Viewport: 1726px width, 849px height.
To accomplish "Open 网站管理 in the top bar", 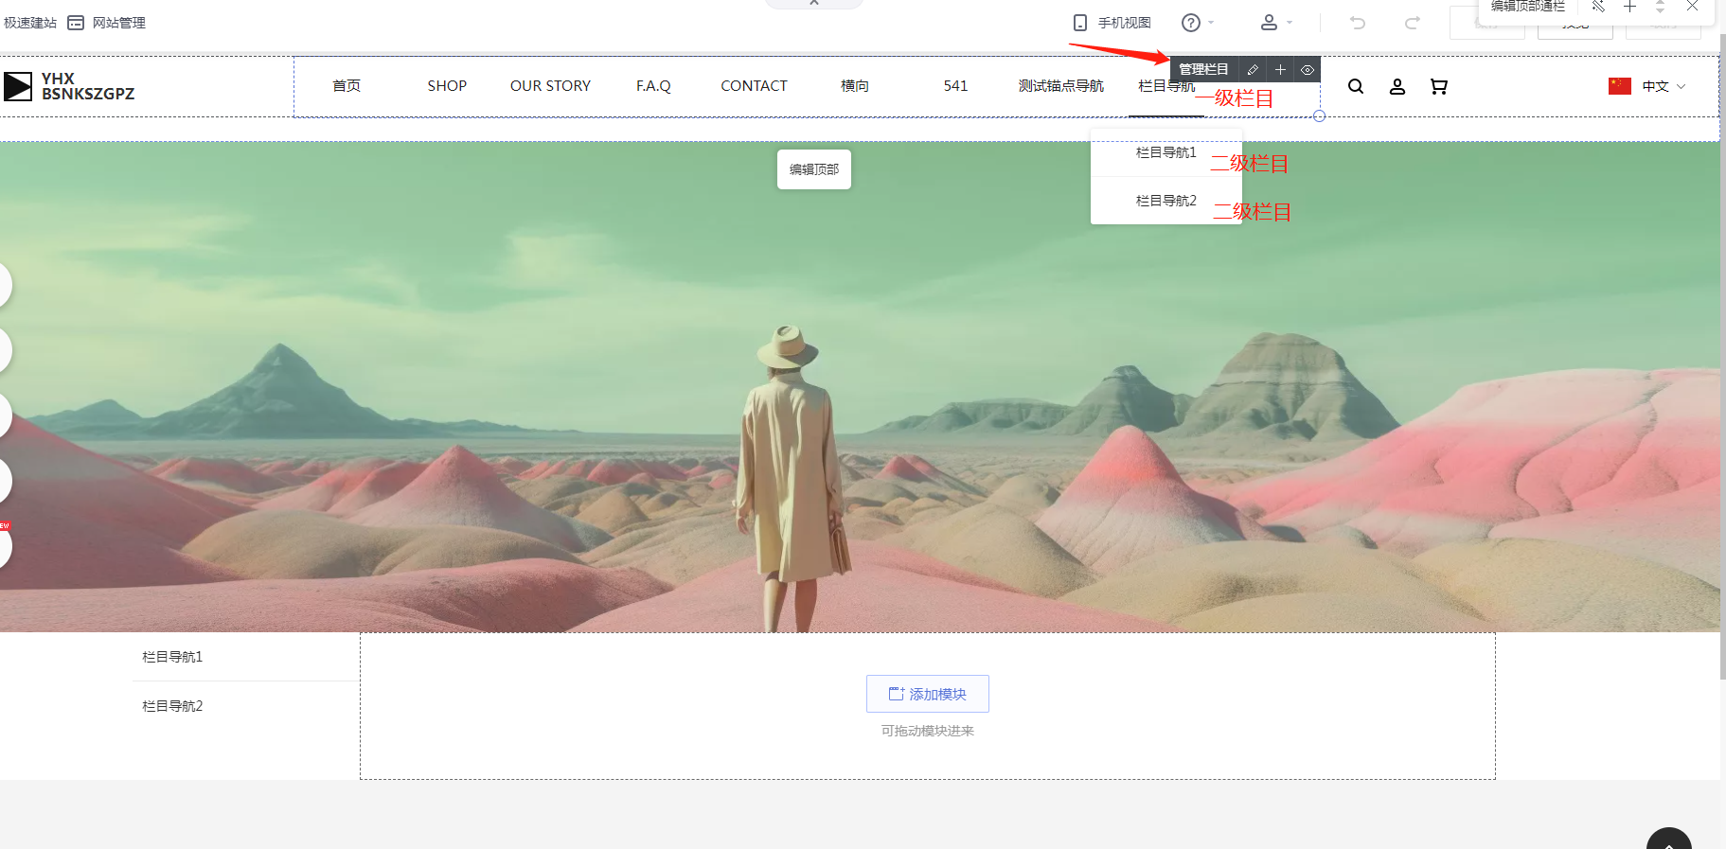I will pyautogui.click(x=107, y=23).
